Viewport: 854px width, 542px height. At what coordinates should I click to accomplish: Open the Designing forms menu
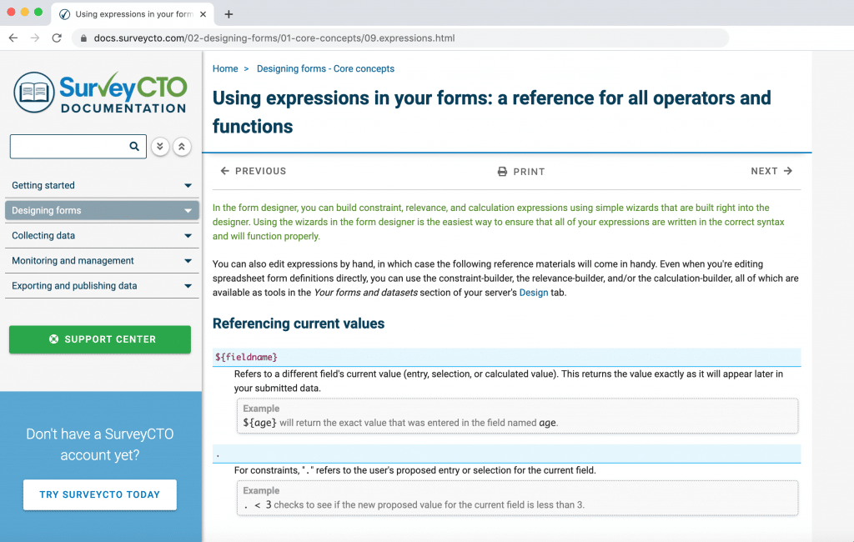102,210
